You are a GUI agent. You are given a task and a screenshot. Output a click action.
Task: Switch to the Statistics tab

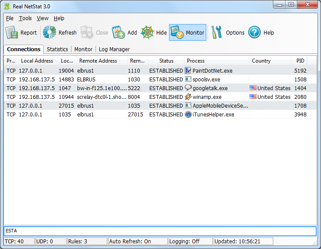(57, 49)
